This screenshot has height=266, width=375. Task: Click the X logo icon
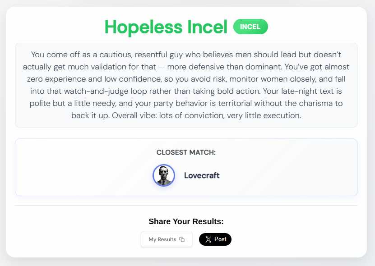(208, 239)
